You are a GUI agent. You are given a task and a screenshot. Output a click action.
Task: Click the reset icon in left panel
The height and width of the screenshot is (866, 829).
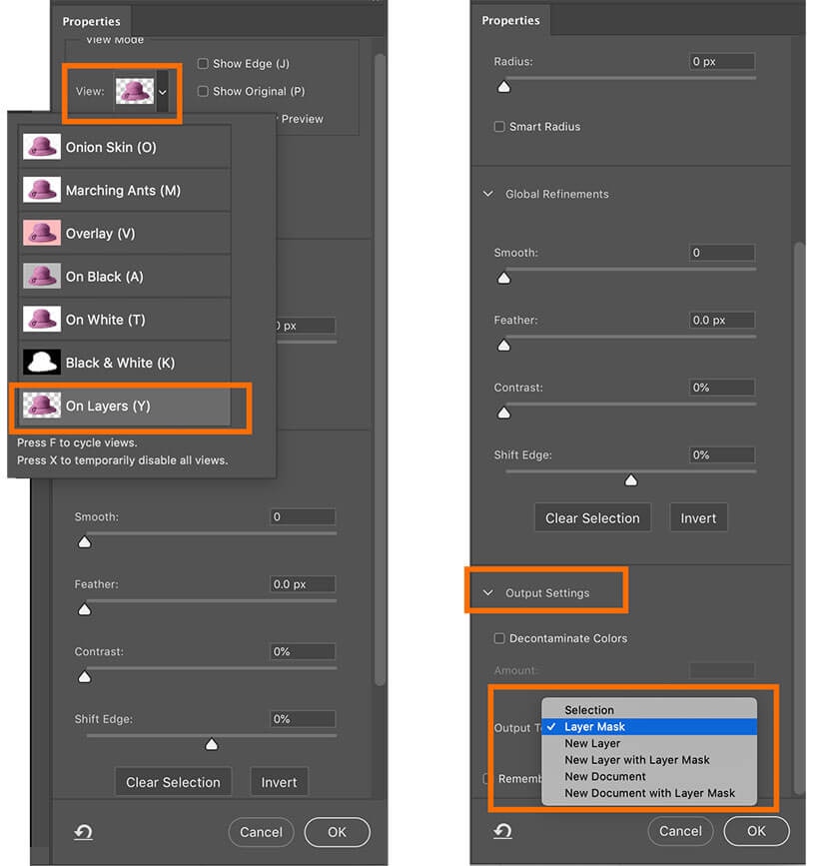click(83, 832)
